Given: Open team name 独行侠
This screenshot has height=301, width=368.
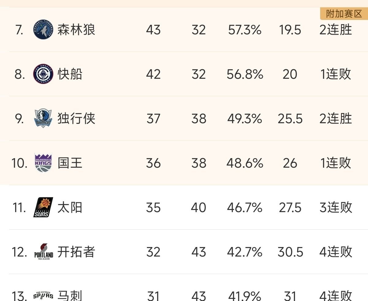Looking at the screenshot, I should [76, 119].
